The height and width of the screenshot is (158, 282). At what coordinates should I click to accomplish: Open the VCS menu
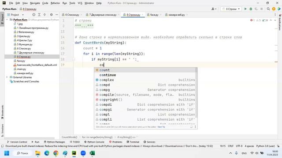pos(80,3)
